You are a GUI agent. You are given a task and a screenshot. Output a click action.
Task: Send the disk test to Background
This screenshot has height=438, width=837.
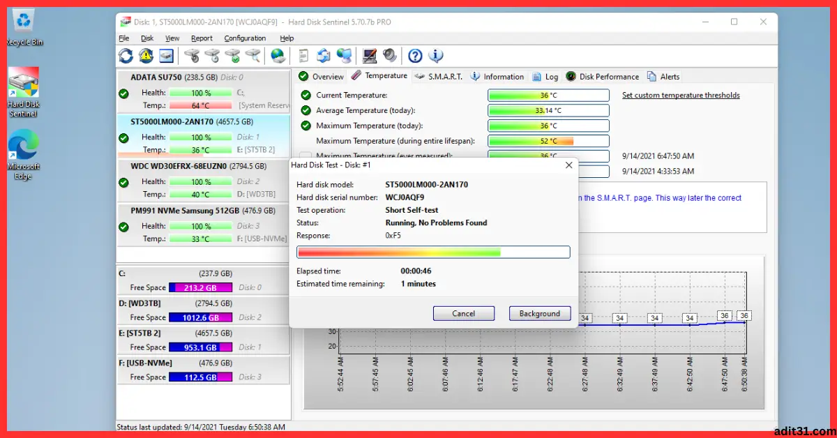click(540, 314)
